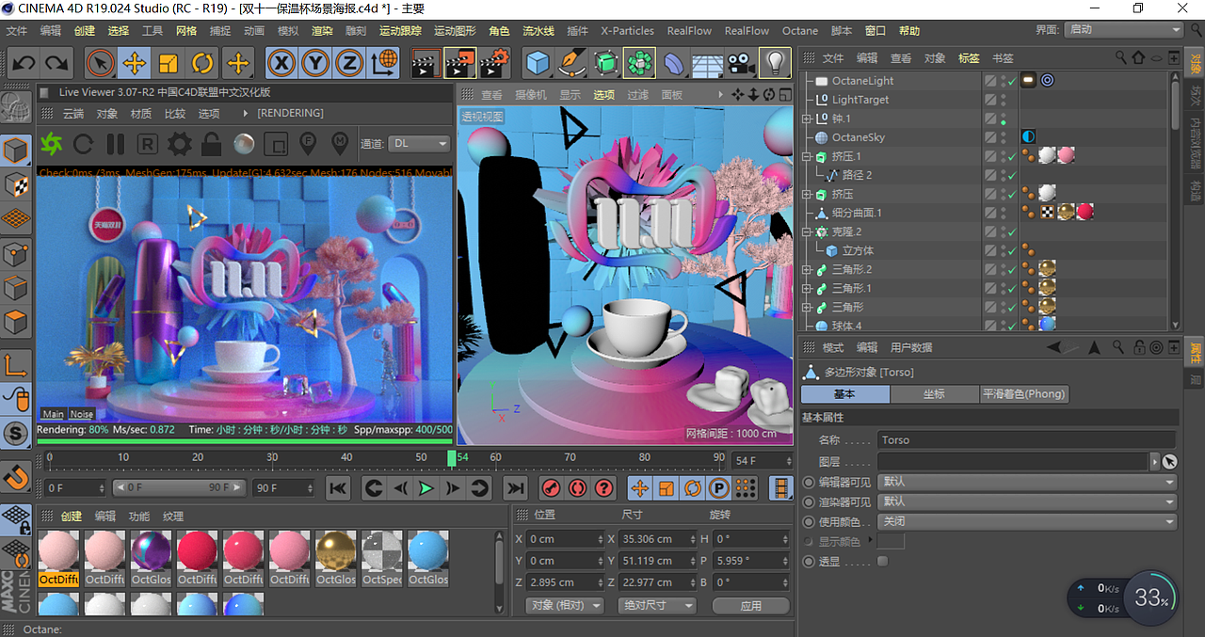Toggle the Y axis lock
This screenshot has height=637, width=1205.
(315, 64)
